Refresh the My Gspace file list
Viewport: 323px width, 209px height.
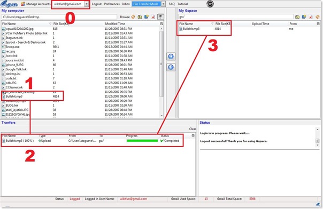318,17
